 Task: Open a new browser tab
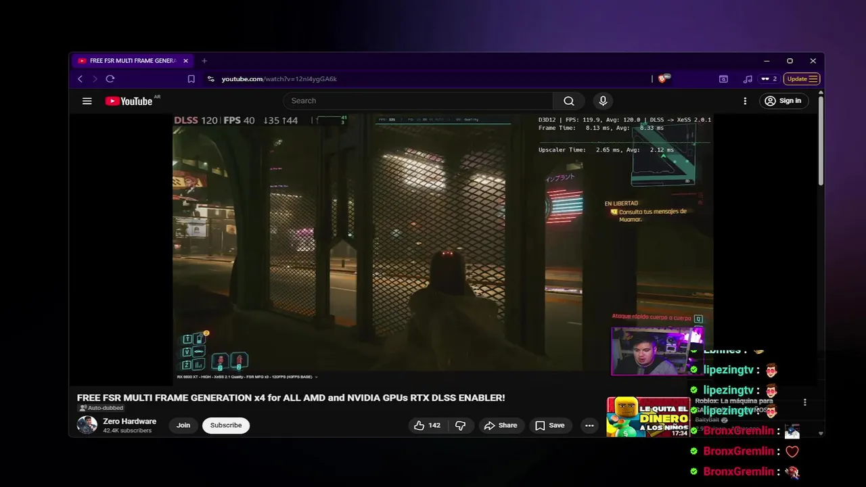point(204,61)
